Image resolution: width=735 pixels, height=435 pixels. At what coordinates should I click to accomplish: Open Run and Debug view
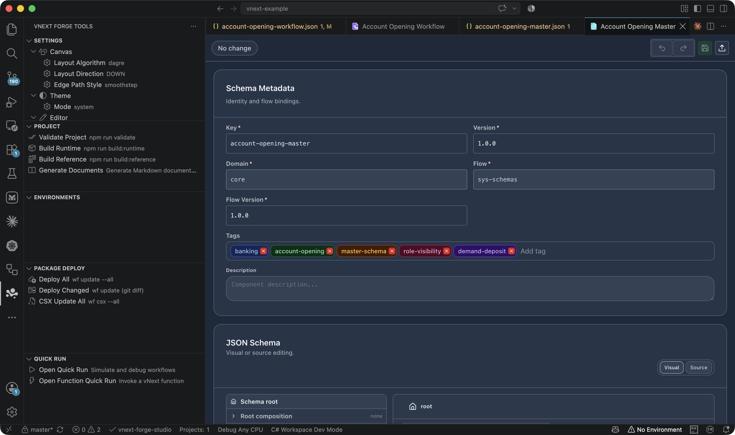coord(12,102)
